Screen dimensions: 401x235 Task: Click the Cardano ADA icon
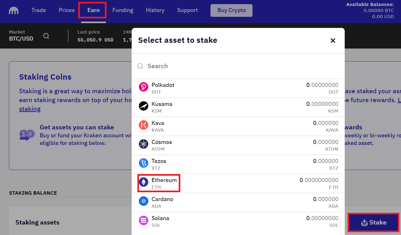point(143,202)
